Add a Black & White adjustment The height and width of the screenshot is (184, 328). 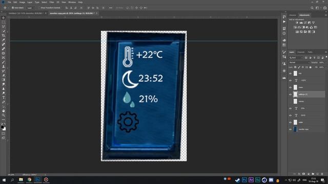303,27
